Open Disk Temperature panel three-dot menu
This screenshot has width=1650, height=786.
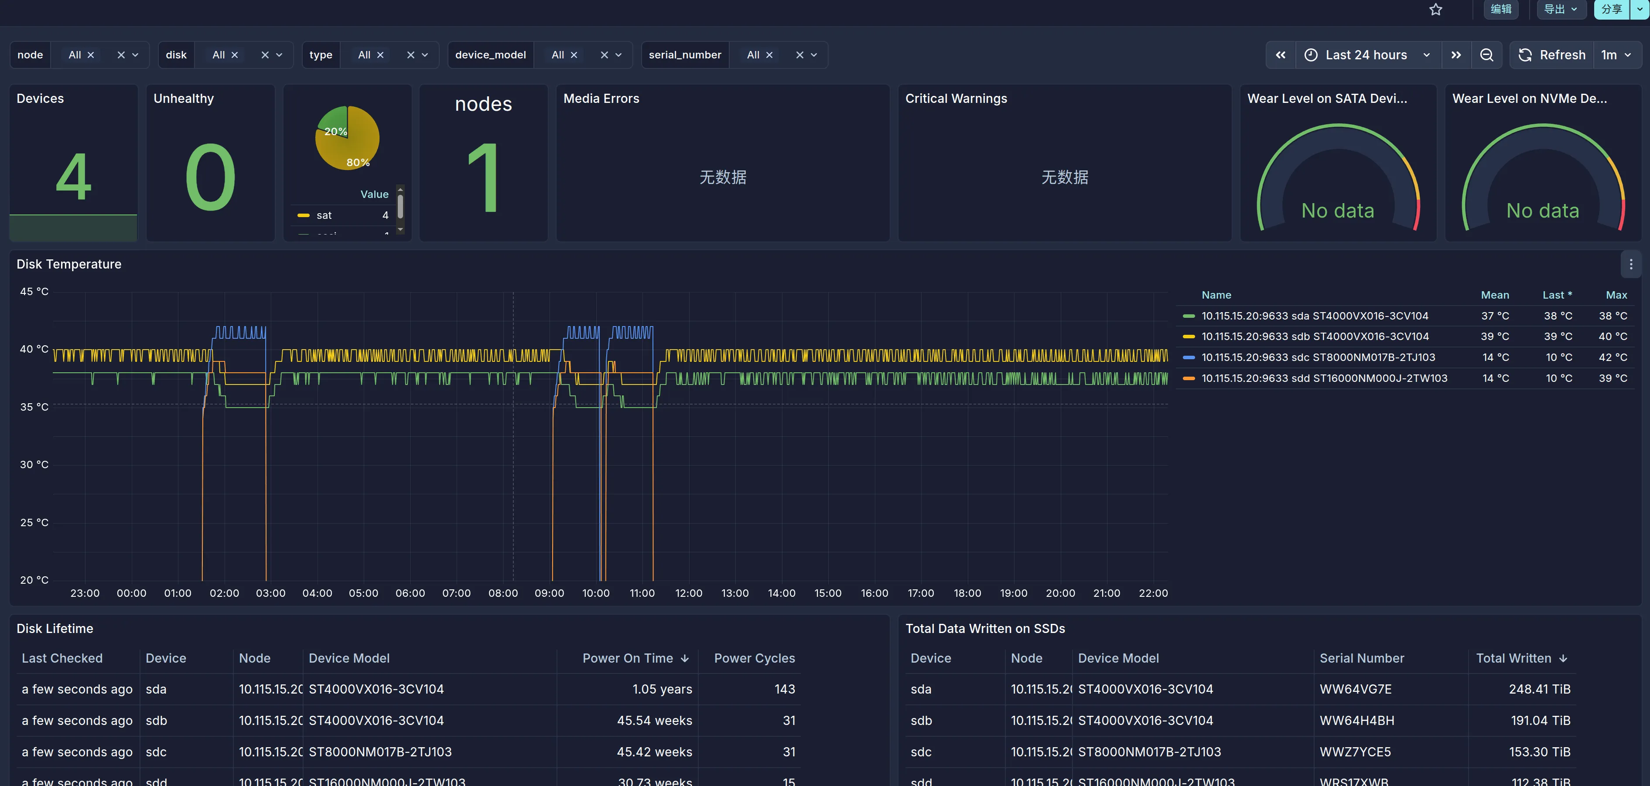(1630, 264)
